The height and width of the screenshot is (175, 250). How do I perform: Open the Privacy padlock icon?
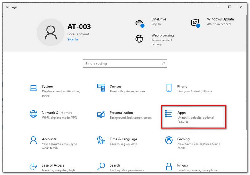click(x=169, y=166)
